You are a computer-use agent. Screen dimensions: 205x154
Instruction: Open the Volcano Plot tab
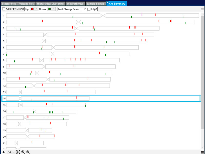[x=26, y=4]
